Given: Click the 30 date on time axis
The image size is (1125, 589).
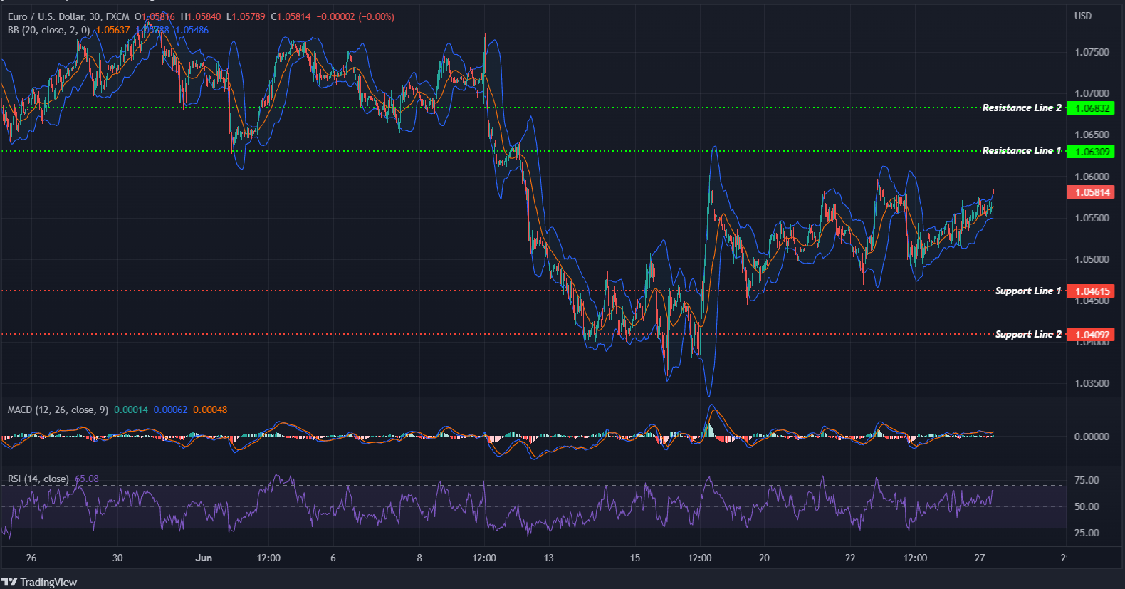Looking at the screenshot, I should [x=117, y=558].
